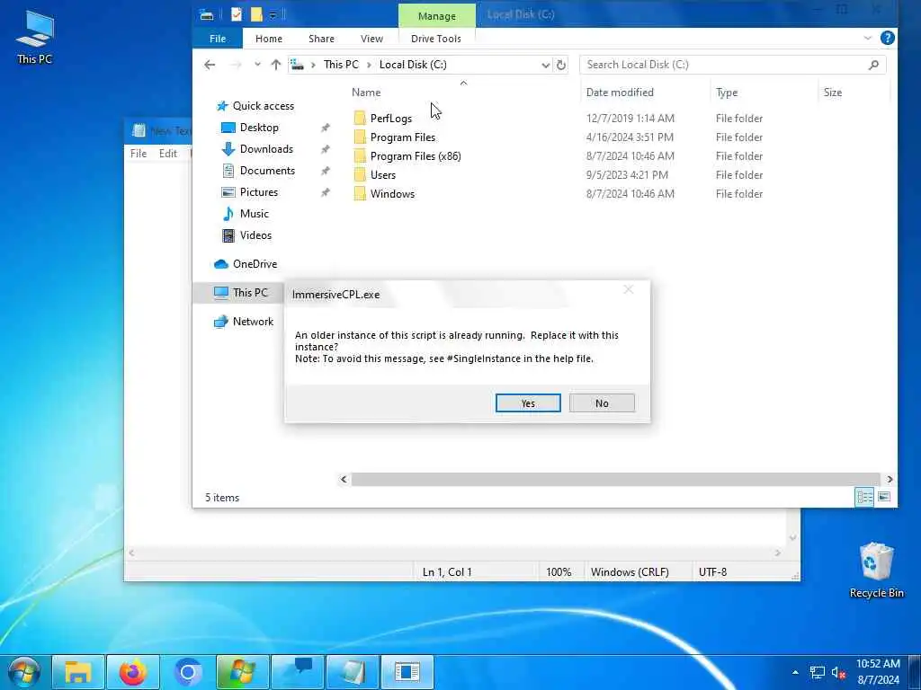Sort by the Size column header
921x690 pixels.
[832, 93]
